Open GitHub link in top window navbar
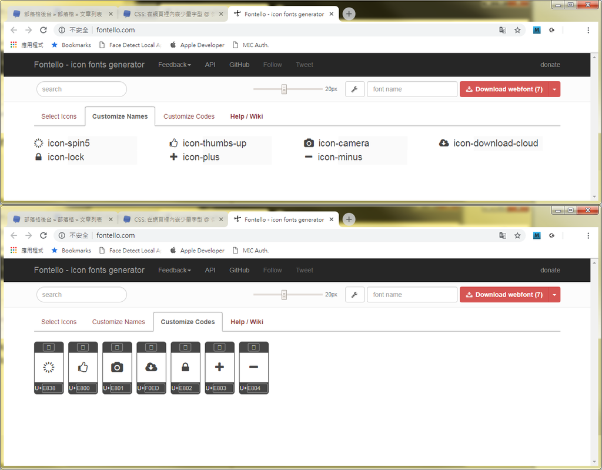 (x=239, y=65)
